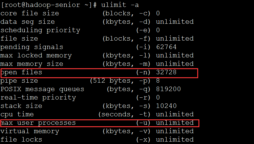This screenshot has width=254, height=144.
Task: Click the data seg size unlimited value
Action: pos(175,22)
